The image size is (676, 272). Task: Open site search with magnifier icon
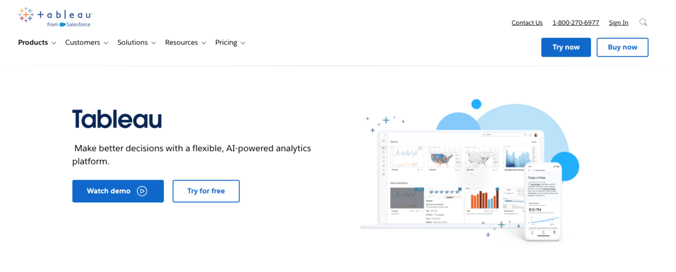(x=643, y=22)
